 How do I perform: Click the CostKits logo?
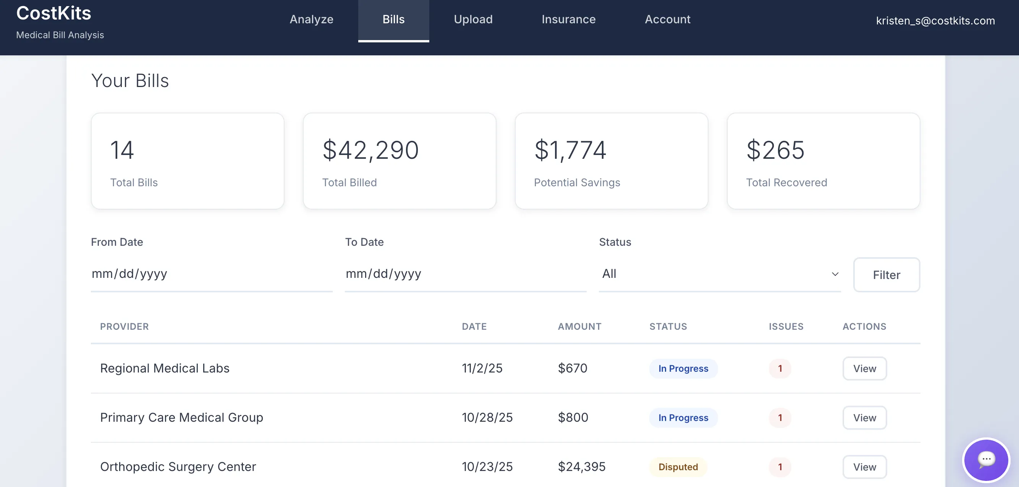[54, 13]
